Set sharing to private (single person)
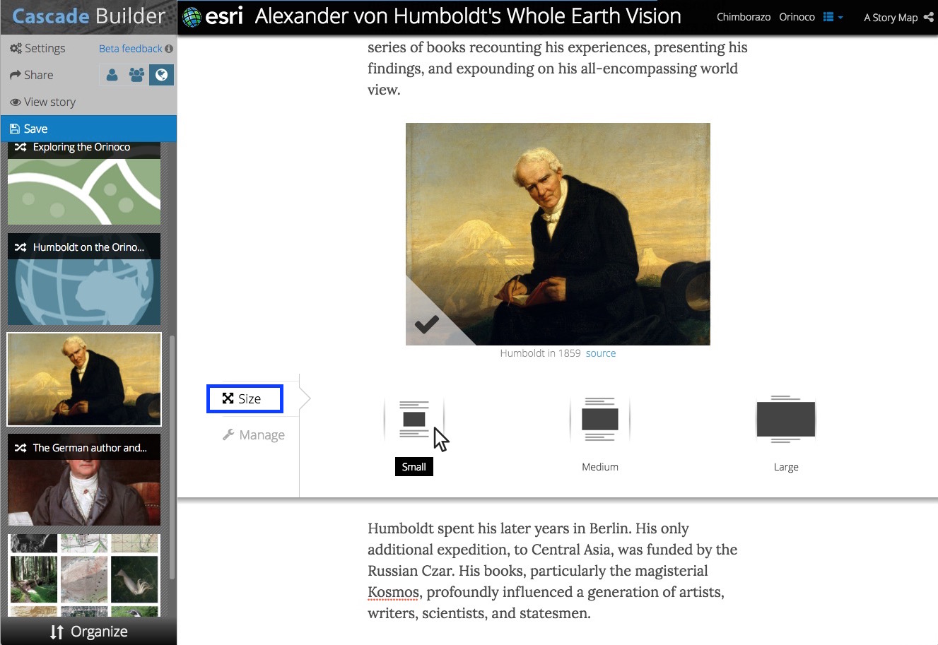Image resolution: width=938 pixels, height=645 pixels. pyautogui.click(x=112, y=75)
